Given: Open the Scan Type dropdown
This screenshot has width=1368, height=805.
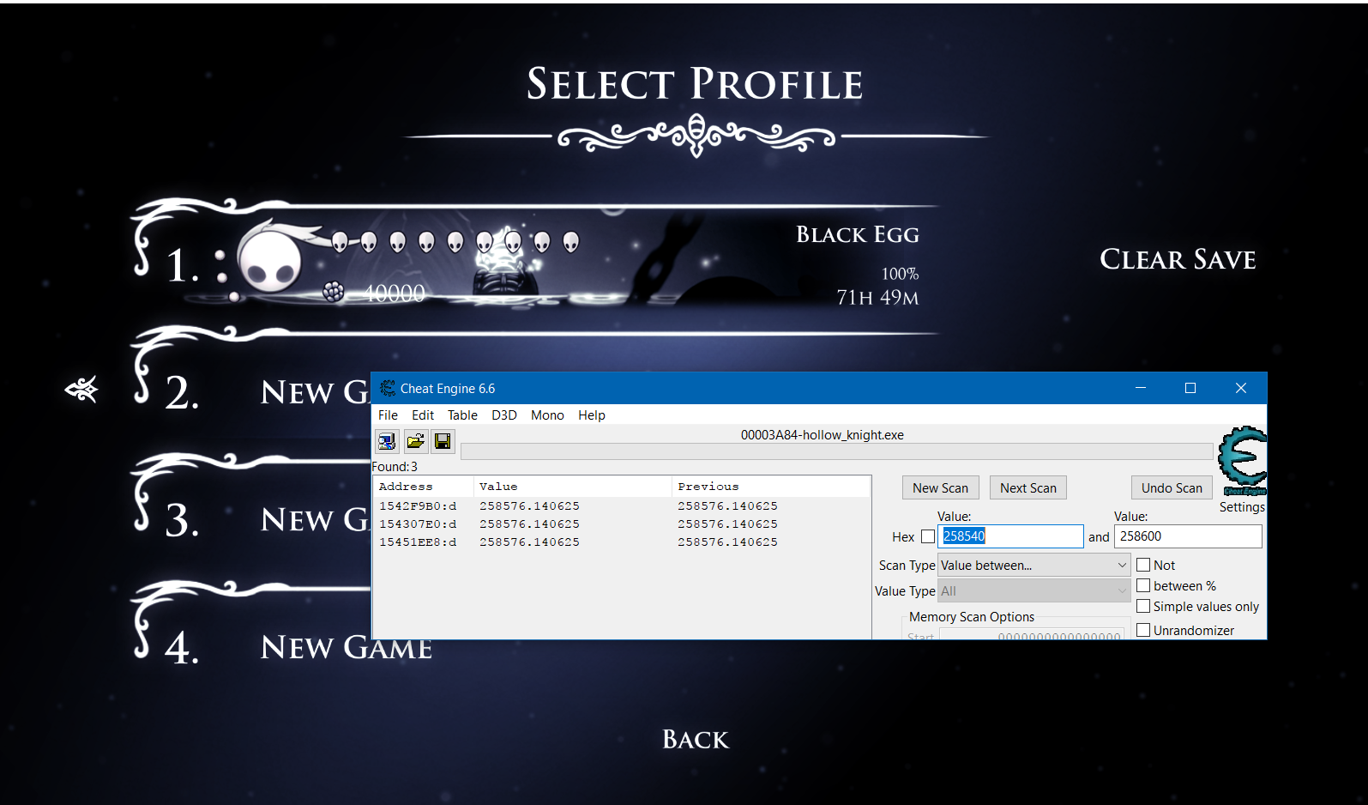Looking at the screenshot, I should (1034, 565).
